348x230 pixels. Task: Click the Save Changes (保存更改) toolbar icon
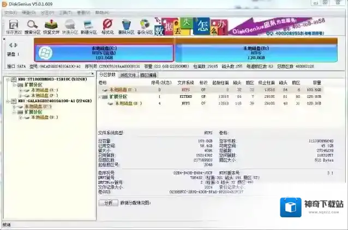[x=13, y=26]
